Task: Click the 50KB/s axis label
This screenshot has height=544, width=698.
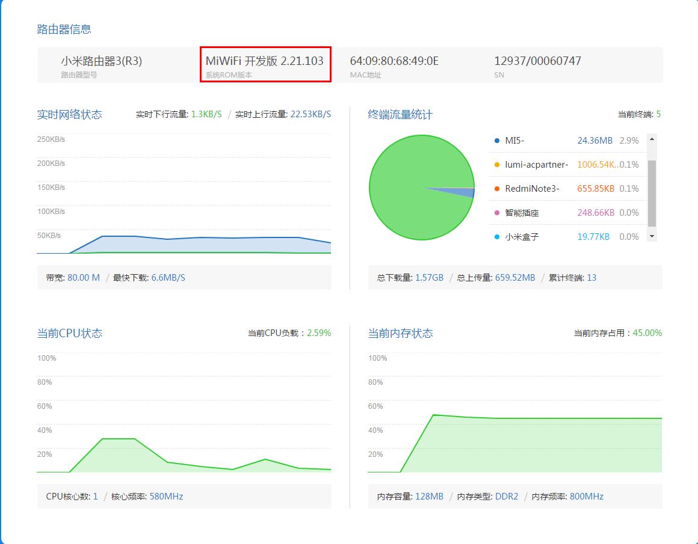Action: 49,235
